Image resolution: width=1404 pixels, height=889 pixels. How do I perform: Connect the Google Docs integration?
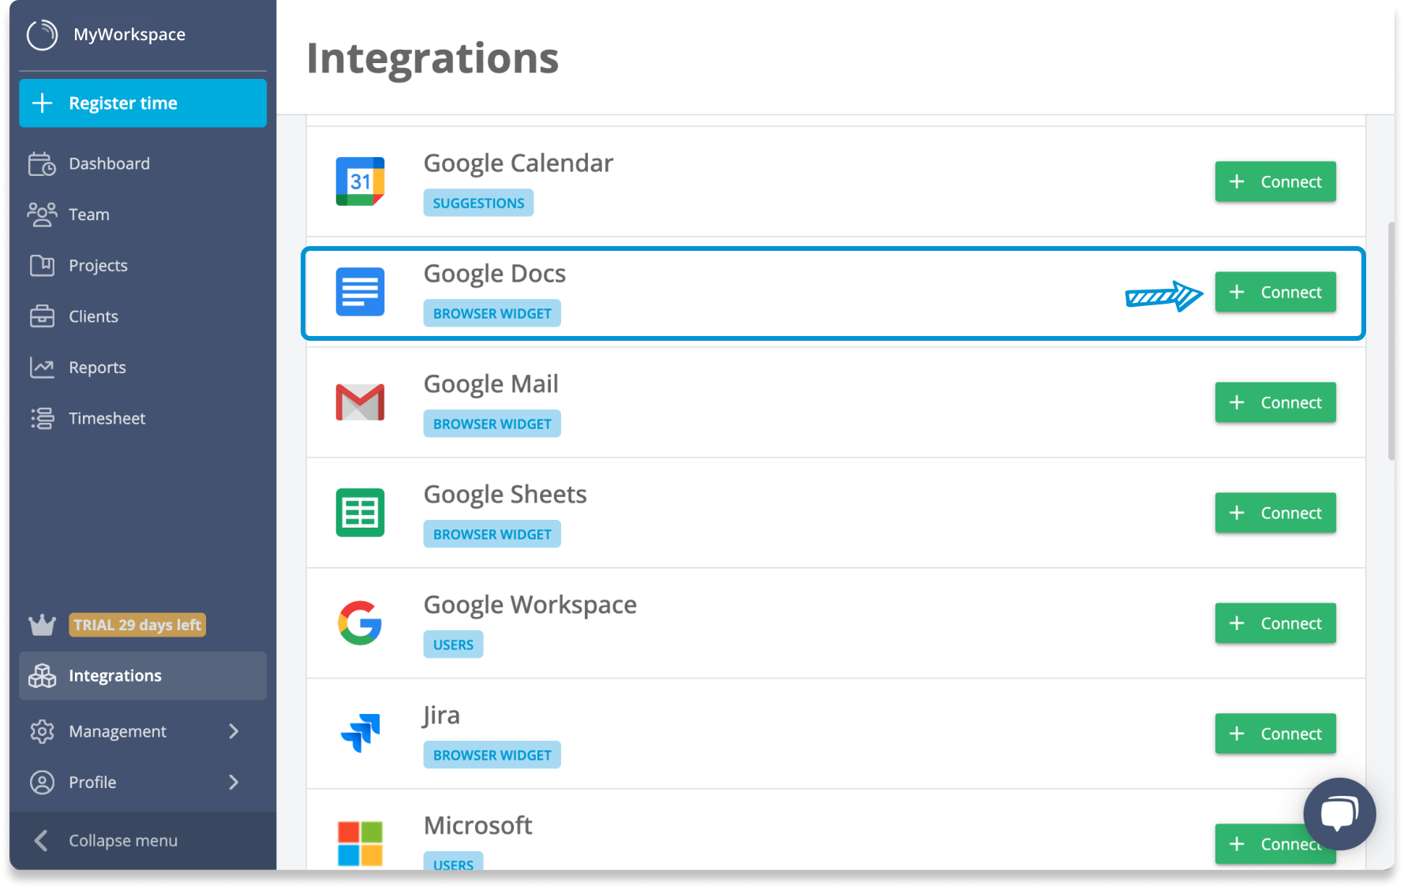point(1275,292)
